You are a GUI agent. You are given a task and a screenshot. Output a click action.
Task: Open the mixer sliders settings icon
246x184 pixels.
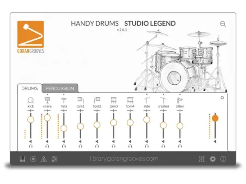(x=54, y=159)
